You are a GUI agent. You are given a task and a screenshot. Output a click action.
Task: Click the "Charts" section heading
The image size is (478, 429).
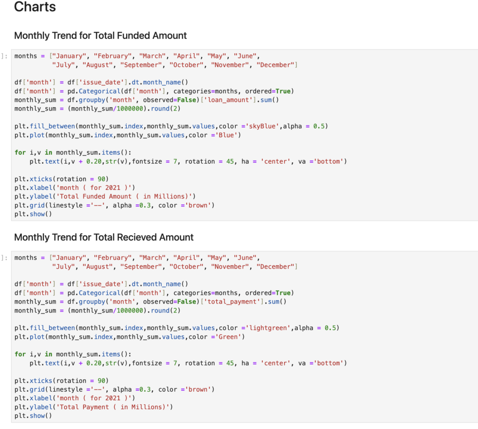pyautogui.click(x=35, y=7)
